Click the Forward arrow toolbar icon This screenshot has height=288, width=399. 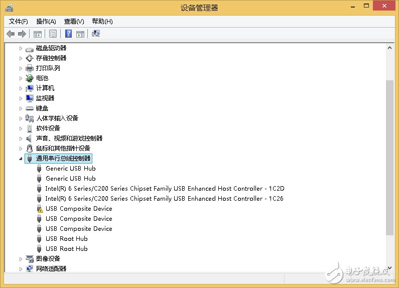22,34
